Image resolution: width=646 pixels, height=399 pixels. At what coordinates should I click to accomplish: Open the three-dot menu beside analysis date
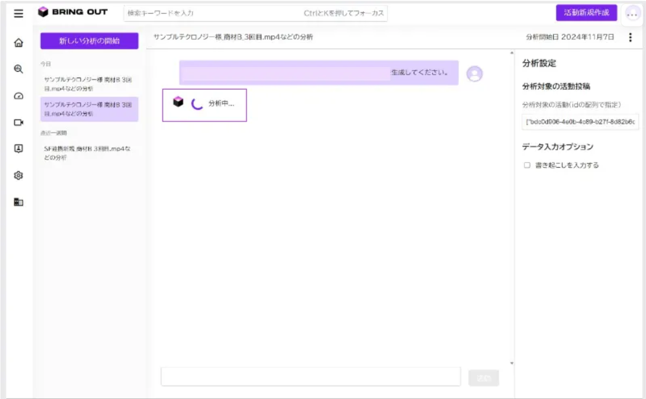[630, 37]
